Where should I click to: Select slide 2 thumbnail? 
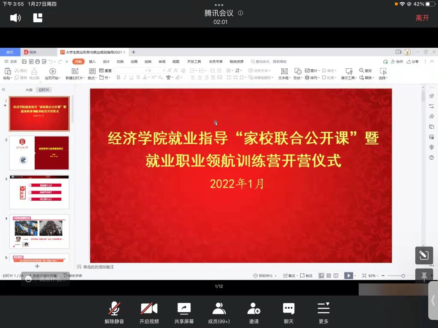click(x=39, y=153)
